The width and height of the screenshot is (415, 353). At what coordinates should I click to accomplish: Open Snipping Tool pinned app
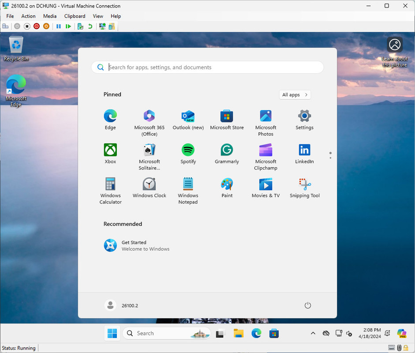304,188
